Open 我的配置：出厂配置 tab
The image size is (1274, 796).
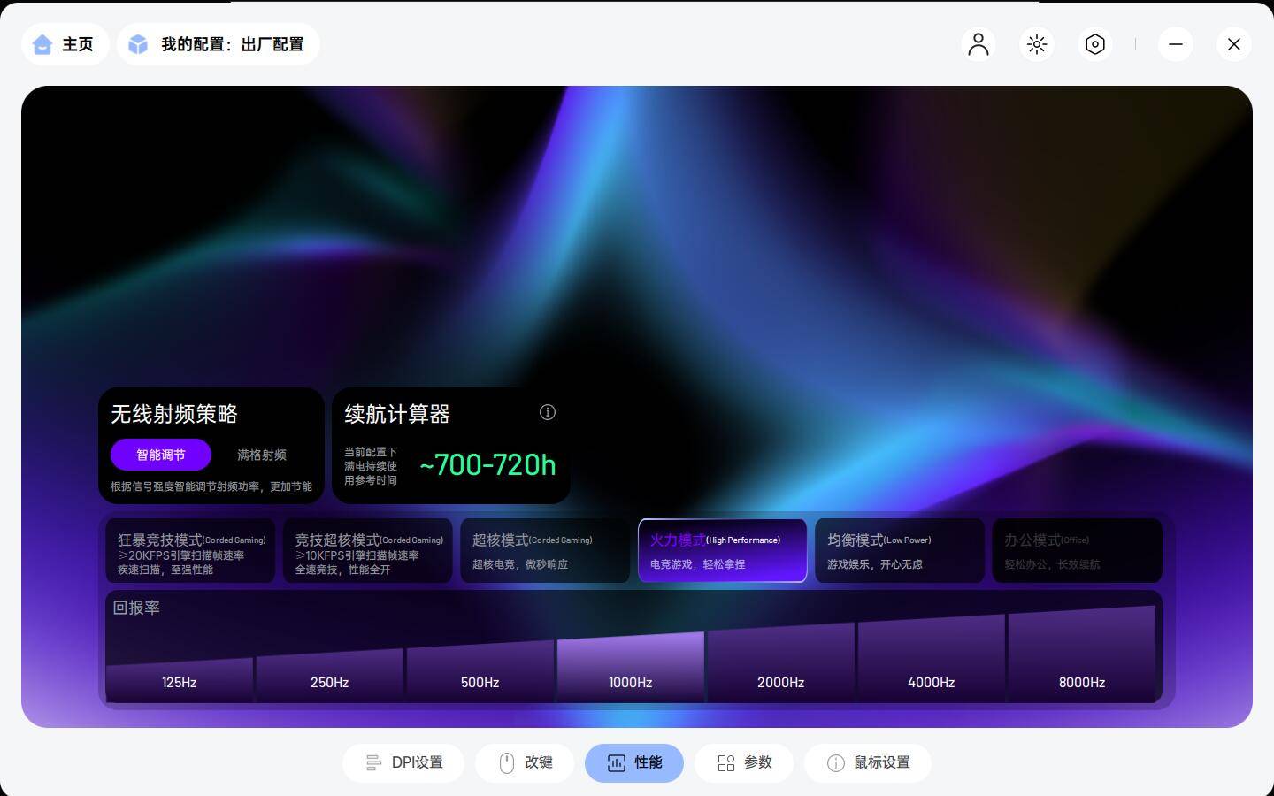pyautogui.click(x=219, y=43)
